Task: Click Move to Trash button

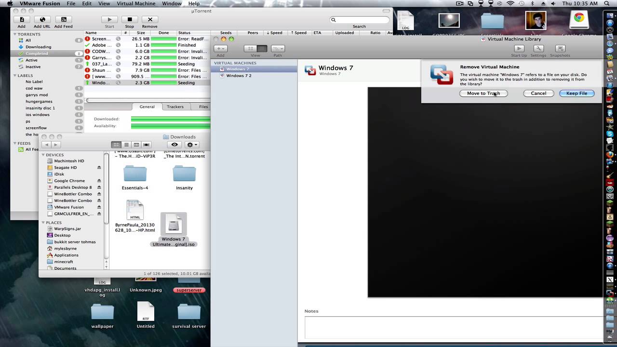Action: [483, 93]
